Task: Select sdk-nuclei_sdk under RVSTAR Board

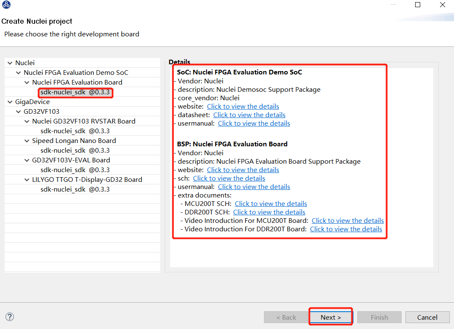Action: point(75,131)
